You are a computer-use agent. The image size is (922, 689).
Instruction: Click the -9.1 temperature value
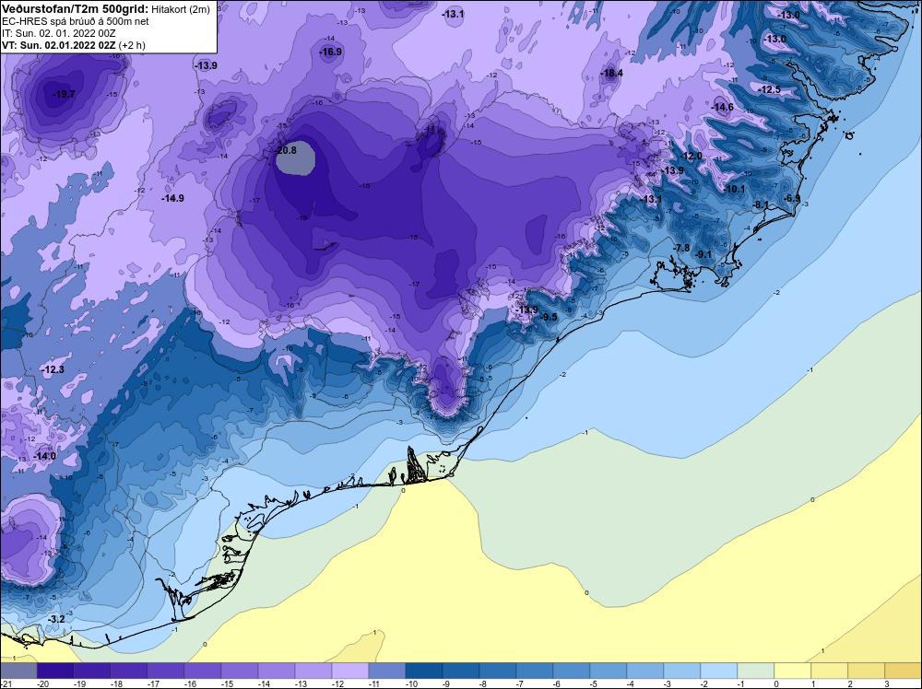point(703,254)
